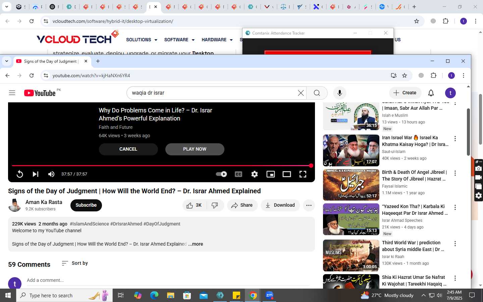The height and width of the screenshot is (302, 483).
Task: Open Windows Start menu
Action: point(8,295)
